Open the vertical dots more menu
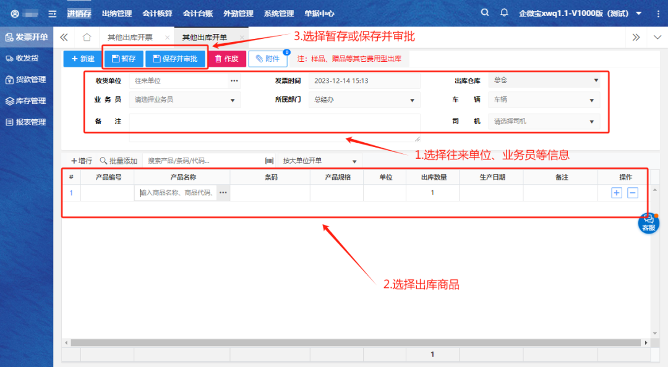This screenshot has height=367, width=668. coord(658,14)
